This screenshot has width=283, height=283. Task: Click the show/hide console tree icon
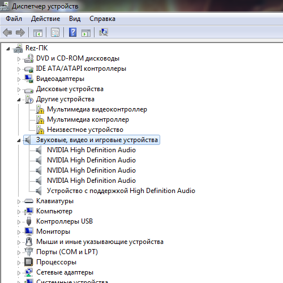(x=38, y=32)
